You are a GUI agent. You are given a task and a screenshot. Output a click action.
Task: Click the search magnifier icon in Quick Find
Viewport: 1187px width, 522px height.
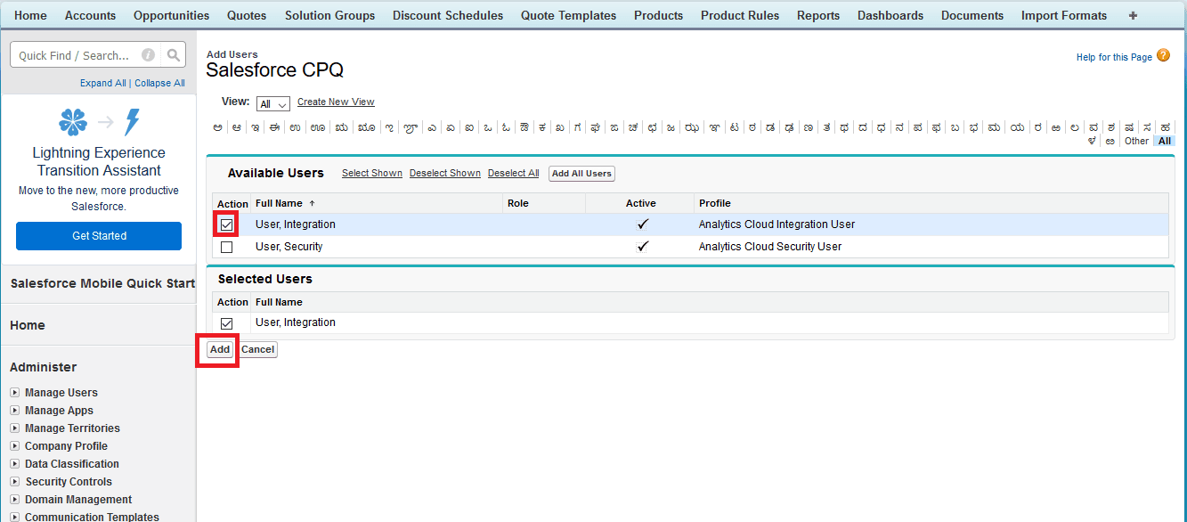pyautogui.click(x=174, y=55)
